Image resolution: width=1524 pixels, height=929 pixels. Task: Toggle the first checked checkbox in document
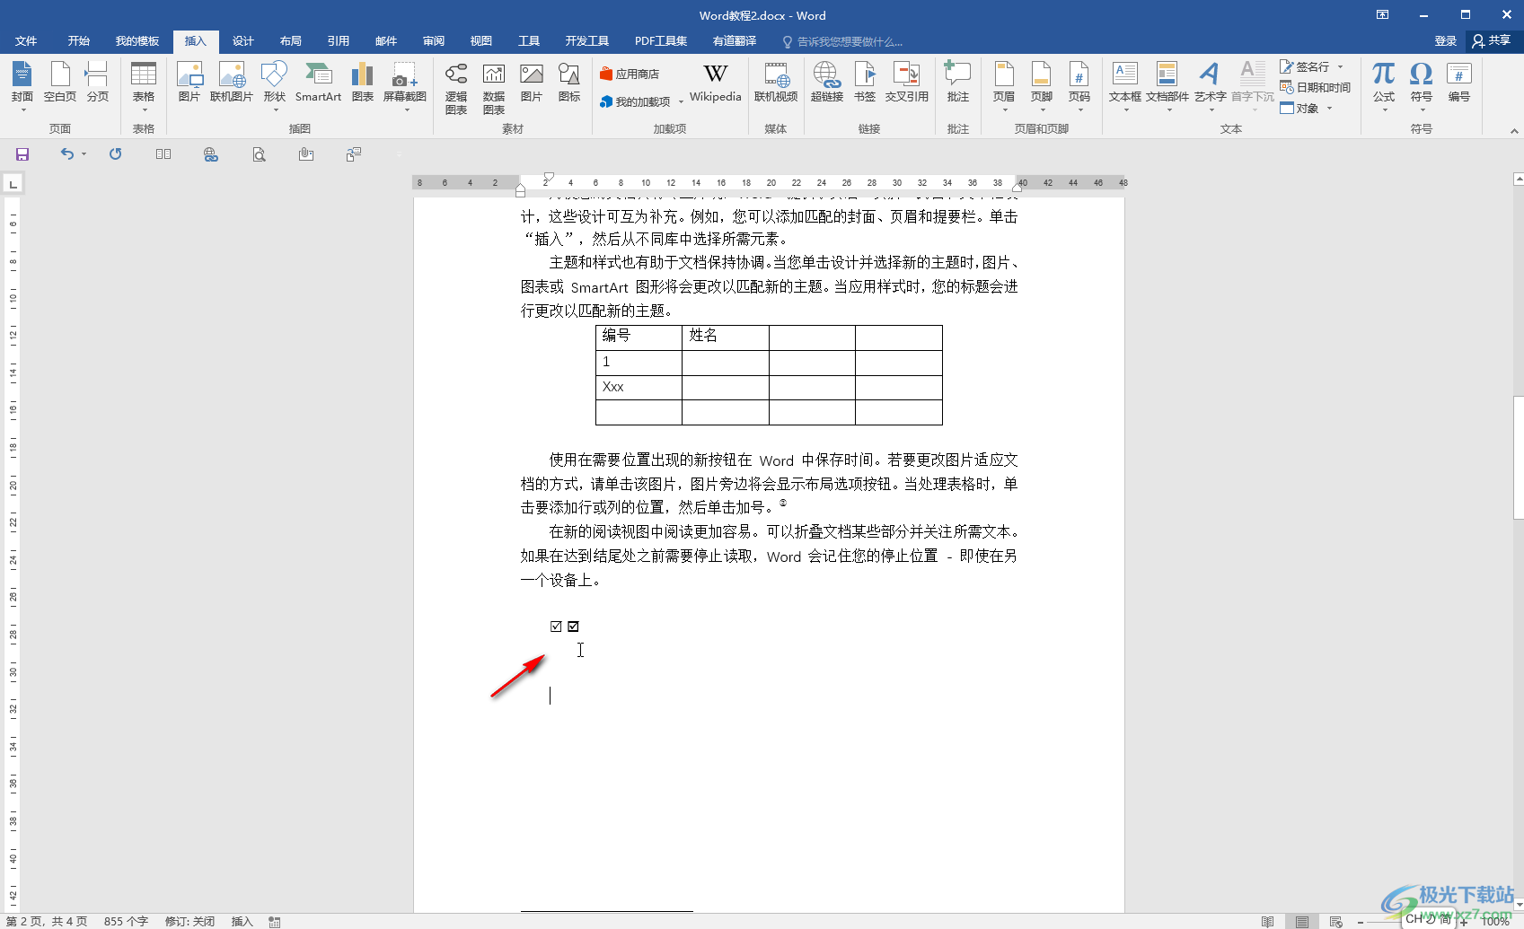click(x=556, y=627)
